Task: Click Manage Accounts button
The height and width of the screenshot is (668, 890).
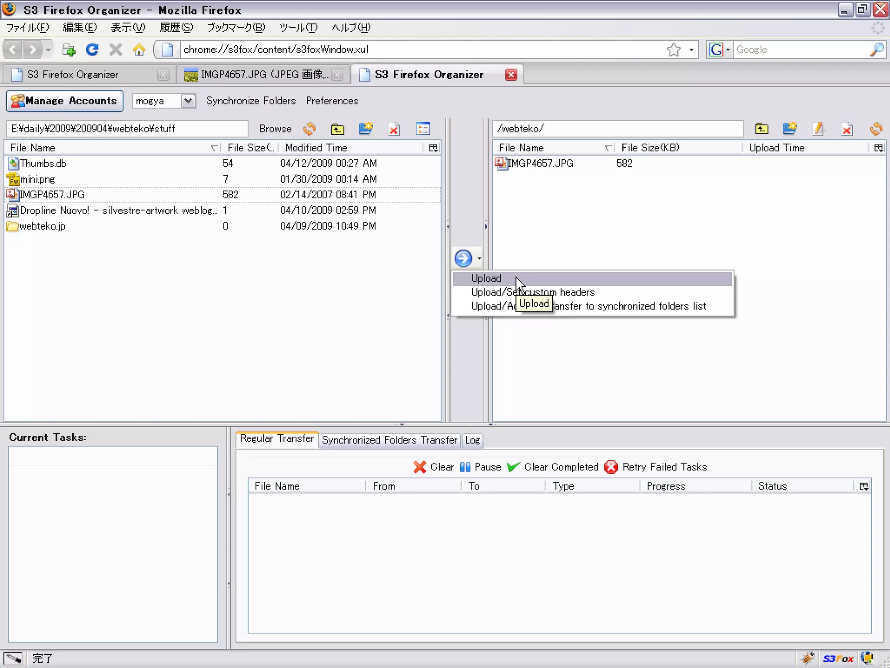Action: [65, 101]
